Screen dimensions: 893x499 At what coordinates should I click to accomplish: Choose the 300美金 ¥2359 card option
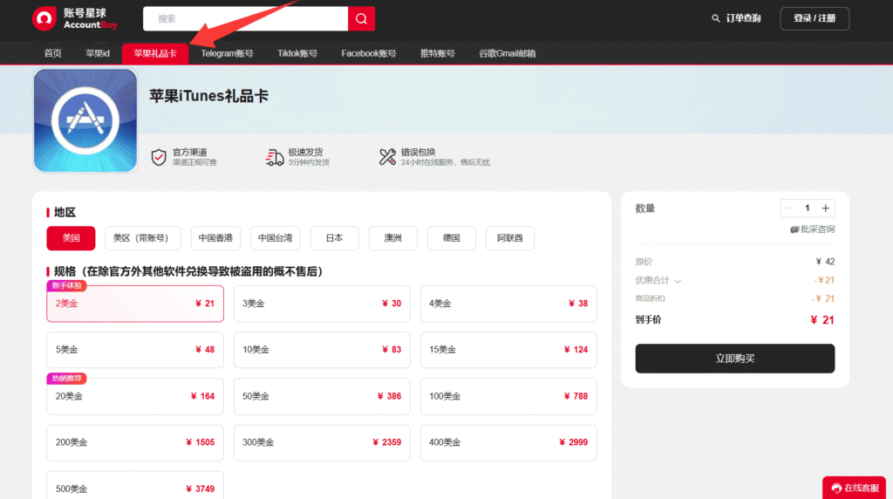point(322,442)
